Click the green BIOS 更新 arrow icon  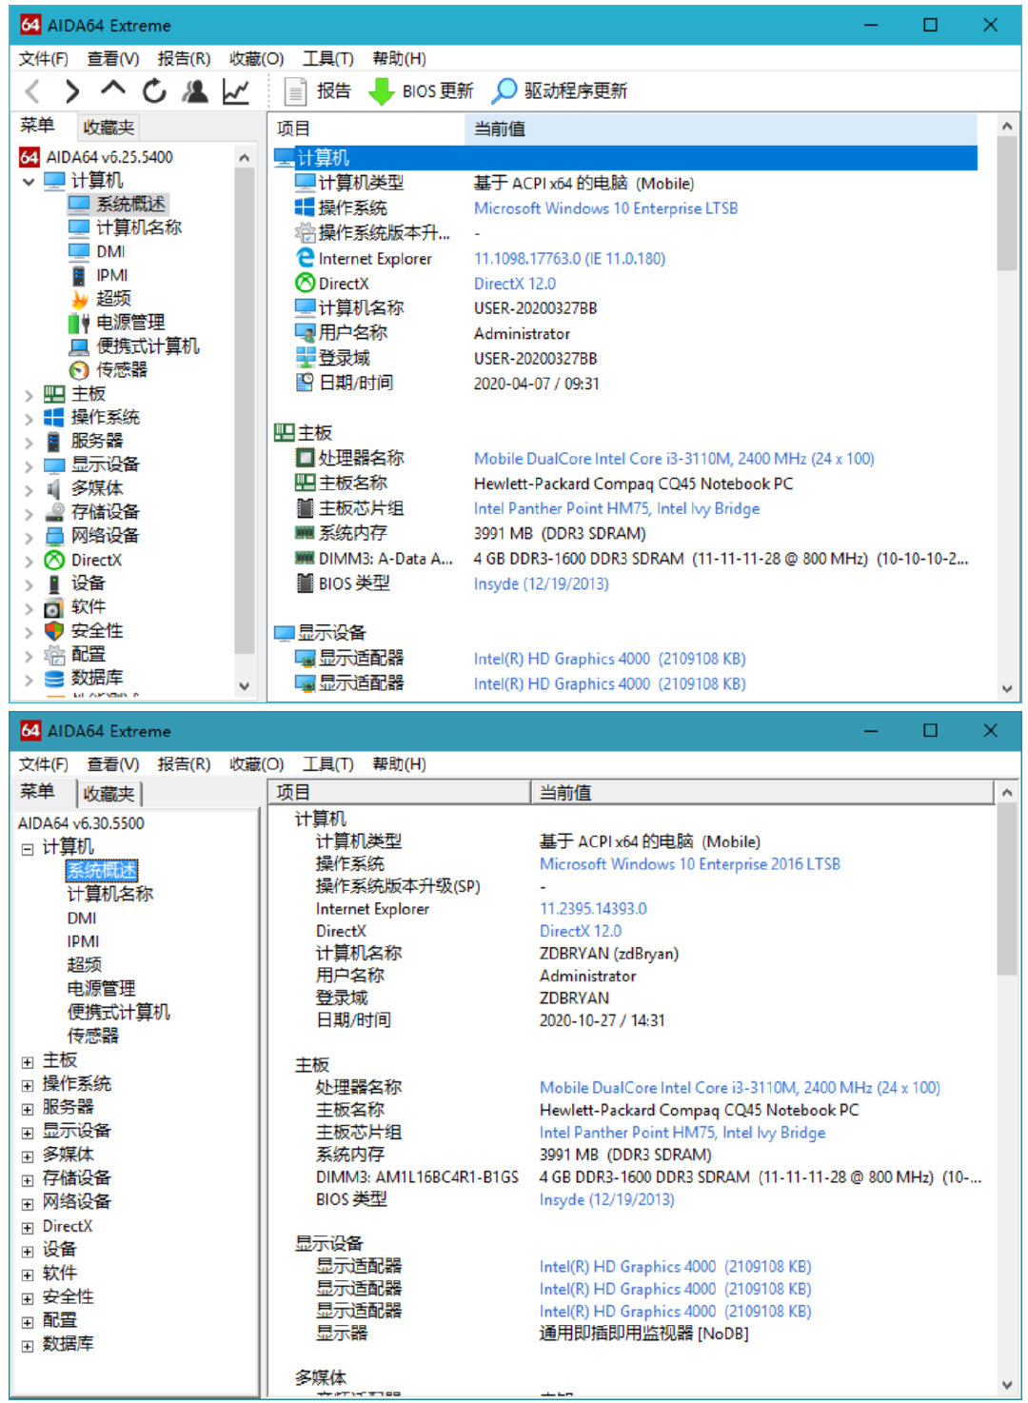pyautogui.click(x=381, y=91)
